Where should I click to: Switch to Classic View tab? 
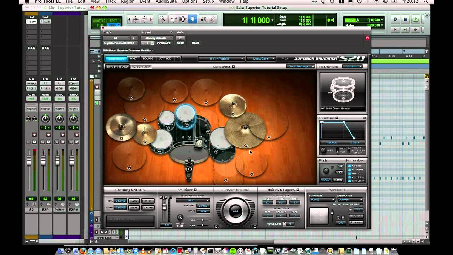pos(141,67)
